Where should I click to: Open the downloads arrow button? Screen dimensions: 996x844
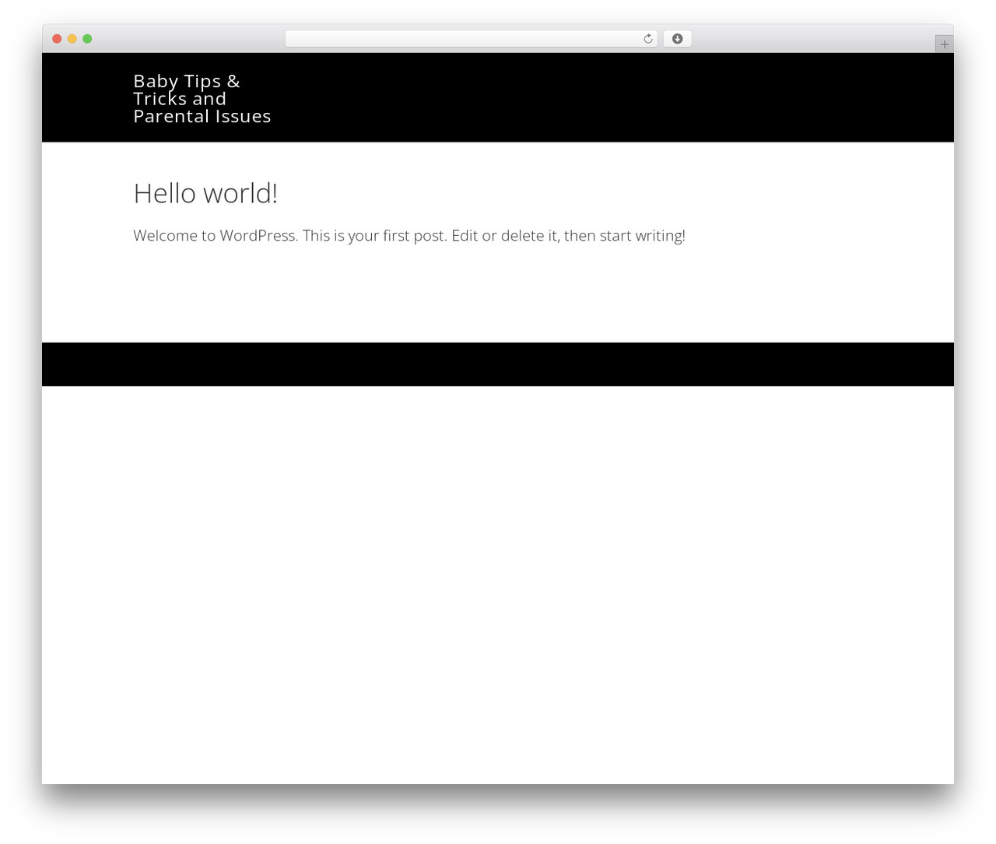coord(677,39)
